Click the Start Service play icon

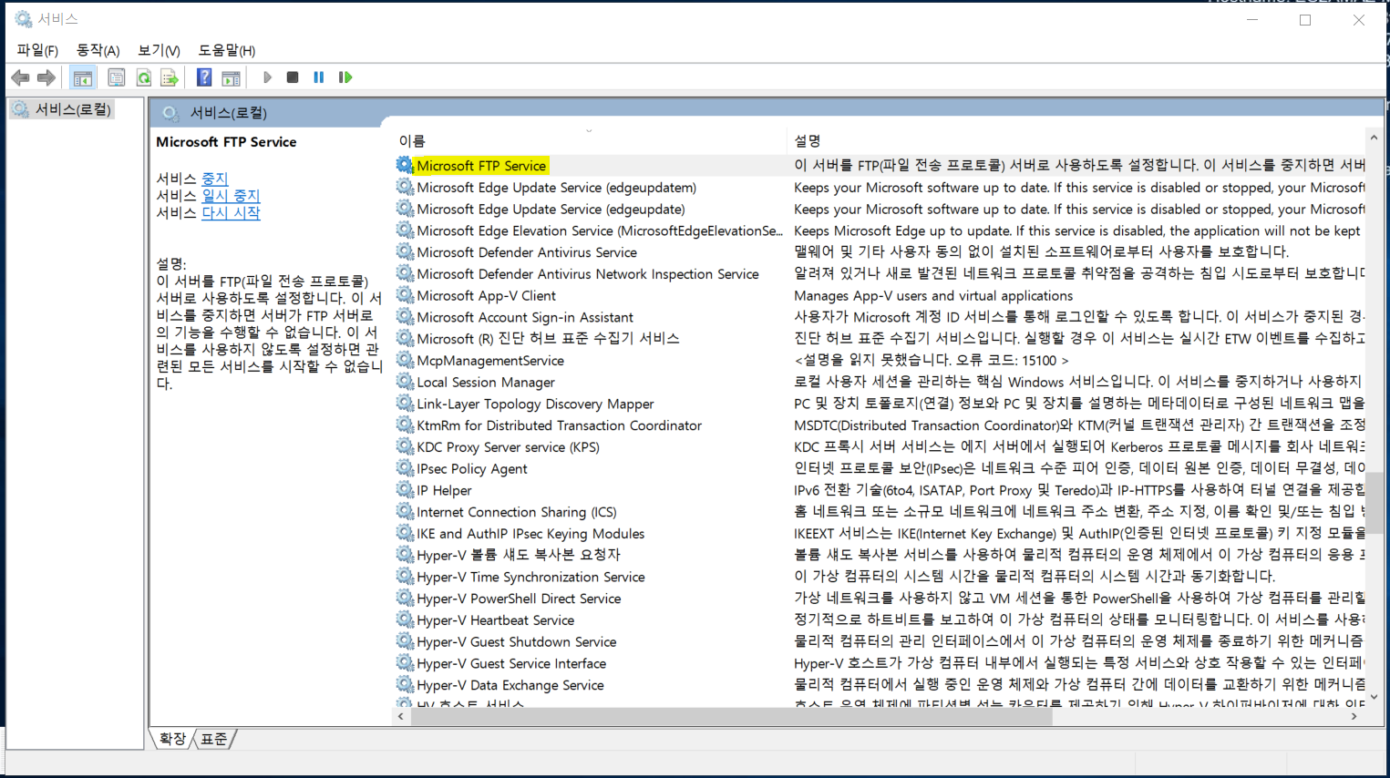pos(267,78)
